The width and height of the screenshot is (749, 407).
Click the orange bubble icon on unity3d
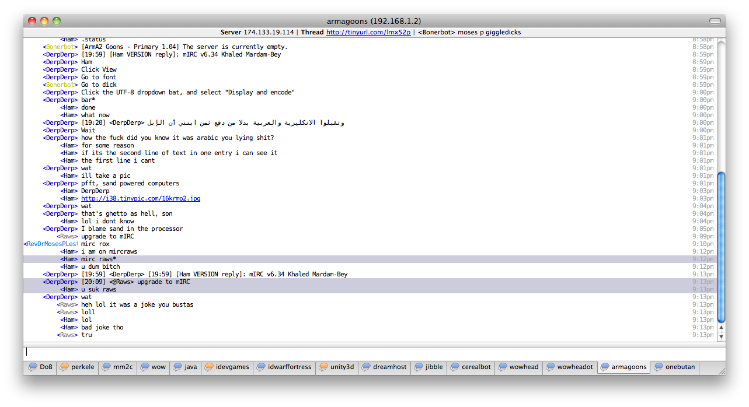point(323,367)
